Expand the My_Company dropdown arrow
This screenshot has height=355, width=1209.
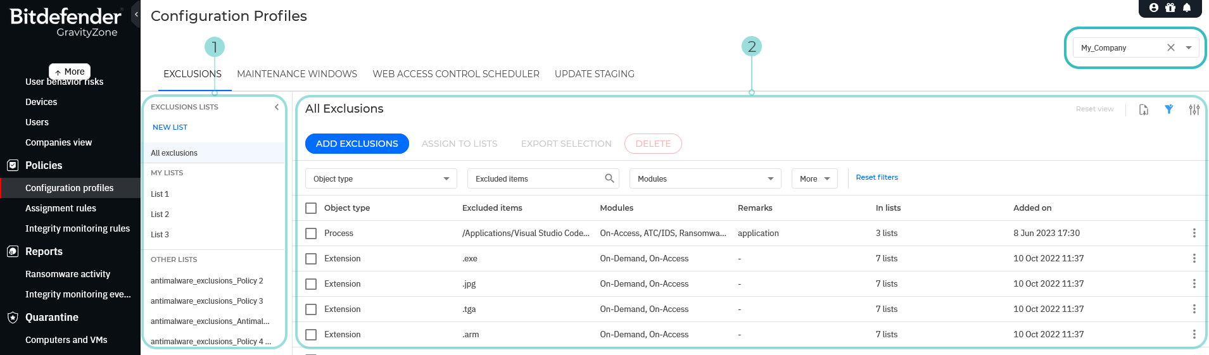(x=1189, y=47)
